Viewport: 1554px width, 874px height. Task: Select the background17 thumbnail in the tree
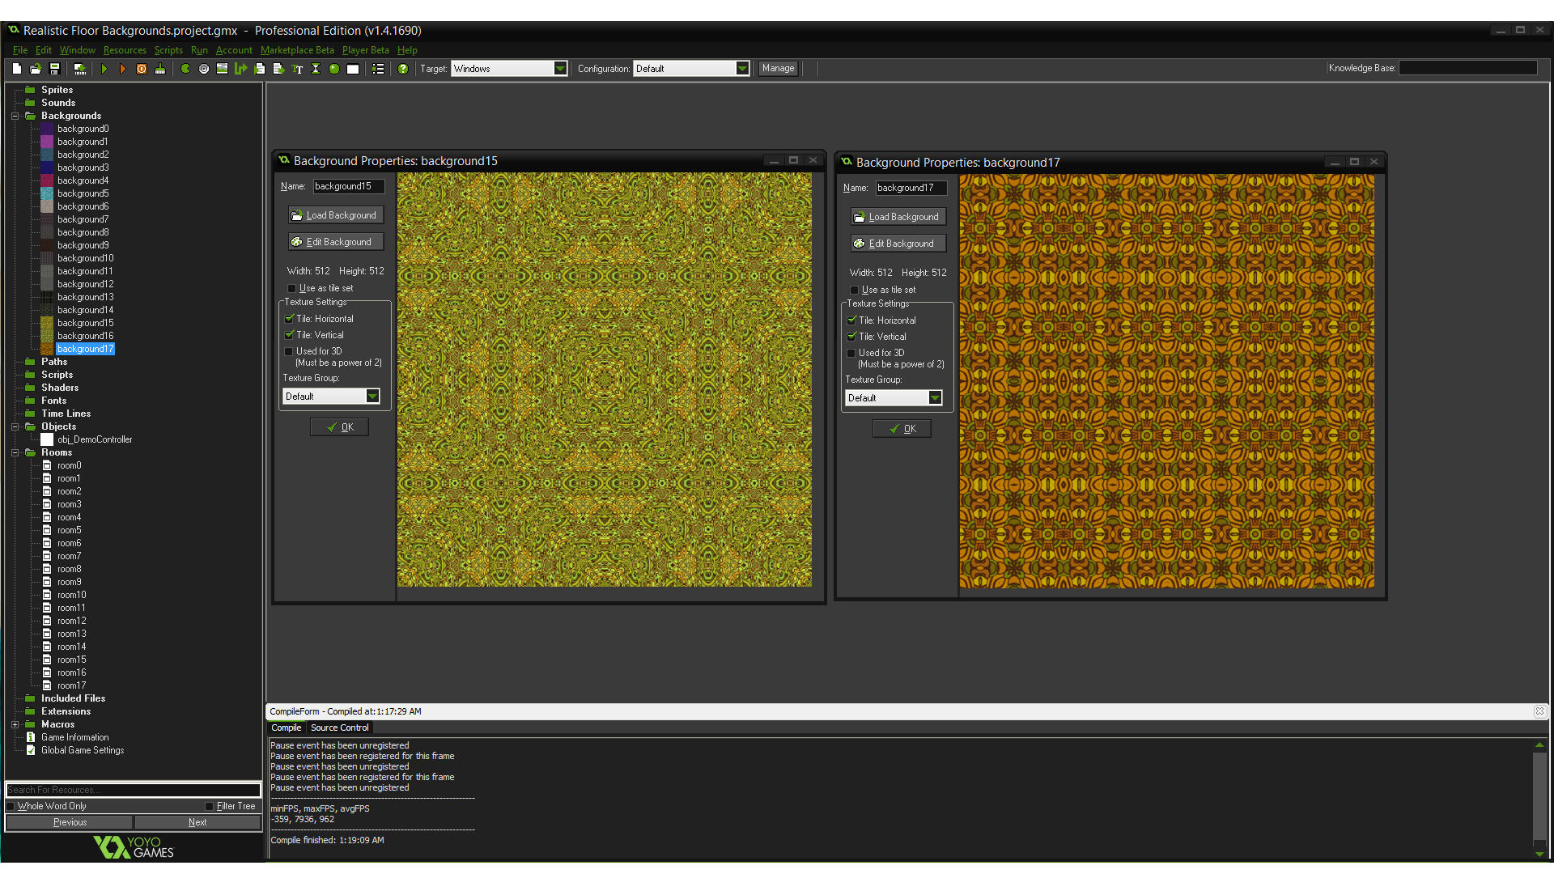(x=46, y=349)
